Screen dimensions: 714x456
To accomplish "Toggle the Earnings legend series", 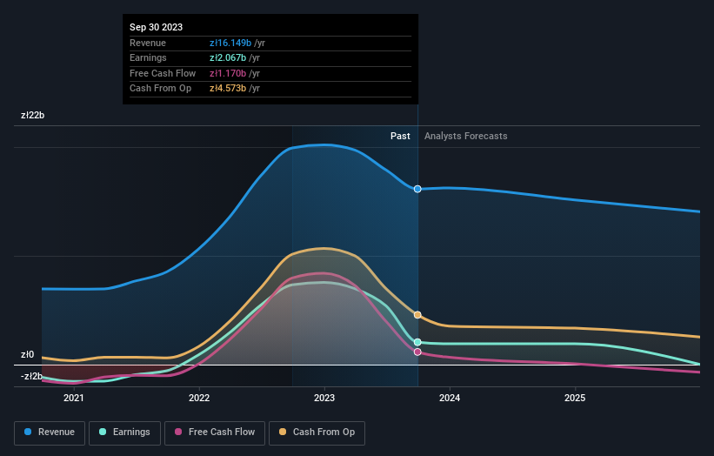I will point(124,433).
